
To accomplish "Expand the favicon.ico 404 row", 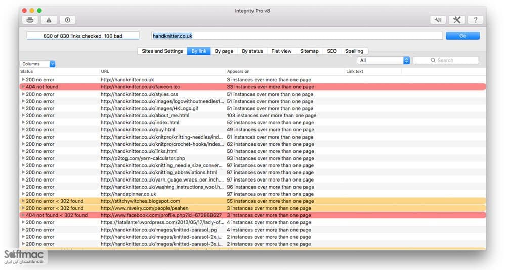I will 23,86.
